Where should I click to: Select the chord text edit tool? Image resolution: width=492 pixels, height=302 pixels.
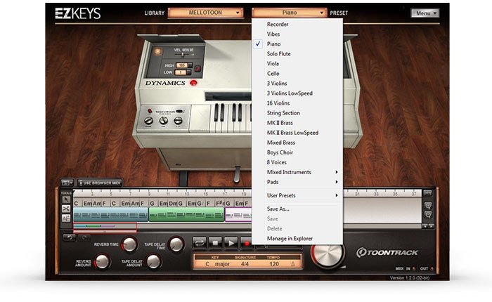pyautogui.click(x=66, y=218)
